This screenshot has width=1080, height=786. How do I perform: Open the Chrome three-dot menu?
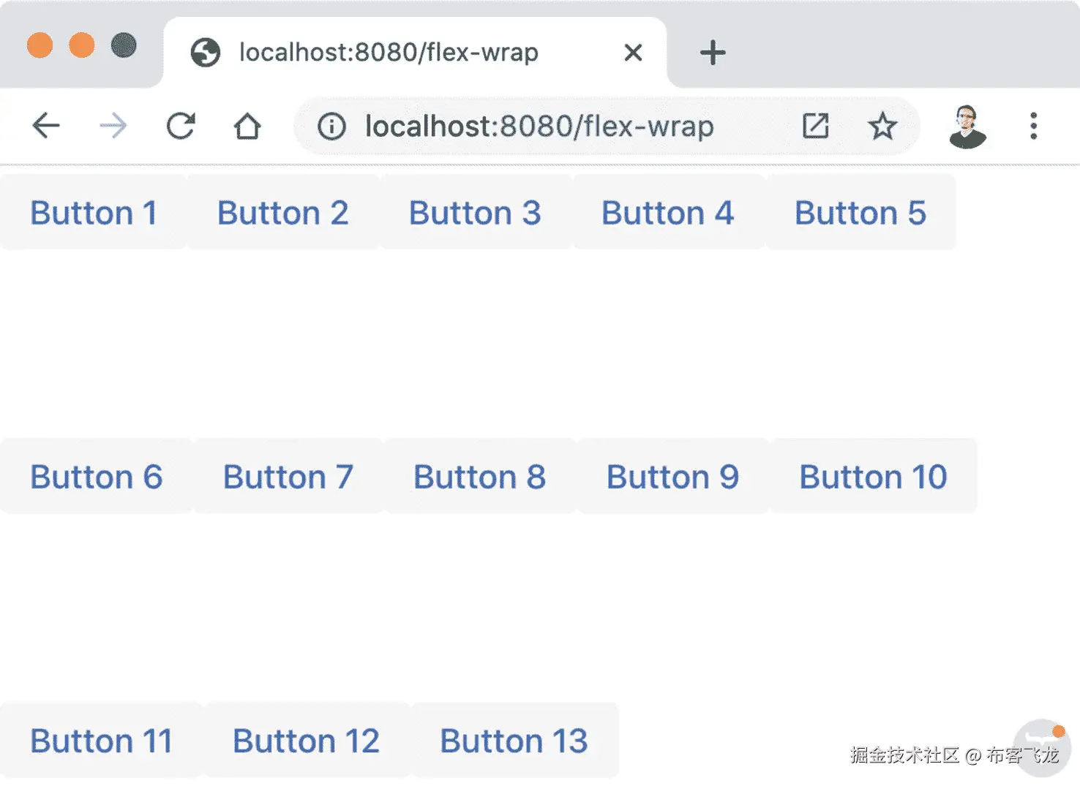pyautogui.click(x=1033, y=126)
